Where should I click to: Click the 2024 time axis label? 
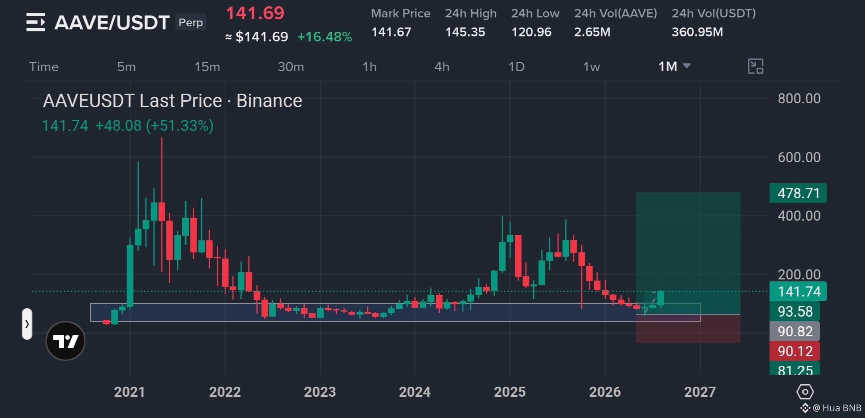(x=415, y=392)
